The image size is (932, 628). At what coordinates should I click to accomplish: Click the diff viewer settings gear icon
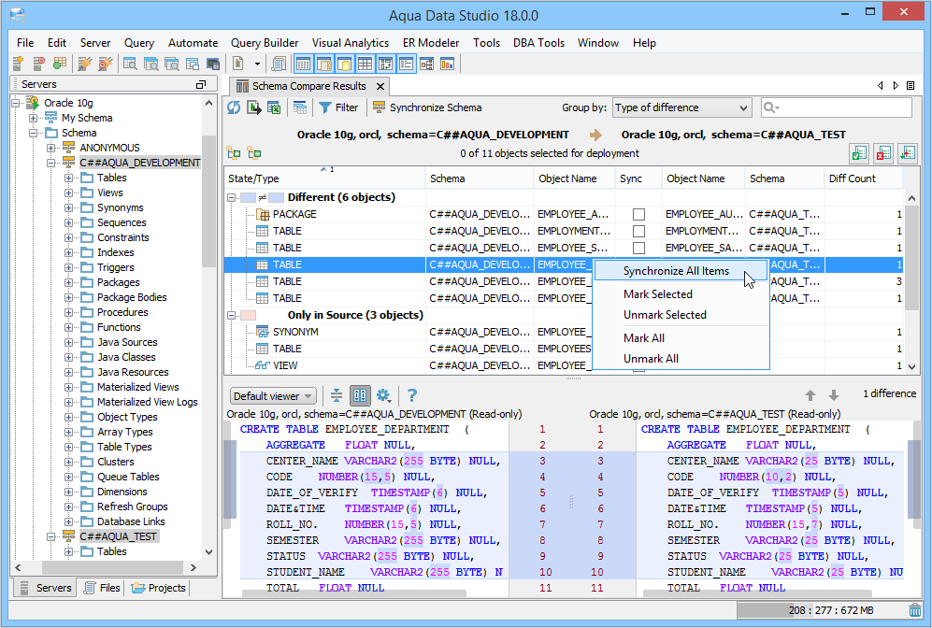coord(382,395)
